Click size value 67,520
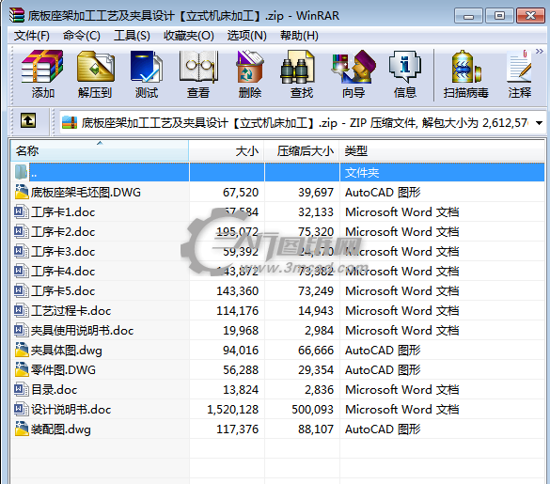Viewport: 550px width, 484px height. click(x=241, y=193)
